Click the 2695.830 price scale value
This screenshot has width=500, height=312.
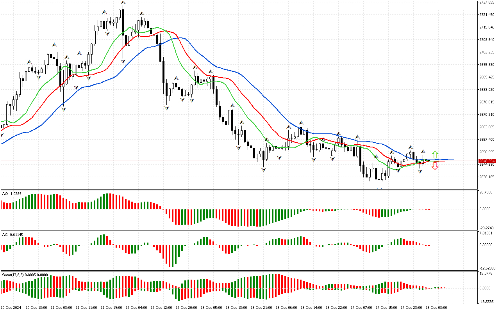[x=487, y=65]
